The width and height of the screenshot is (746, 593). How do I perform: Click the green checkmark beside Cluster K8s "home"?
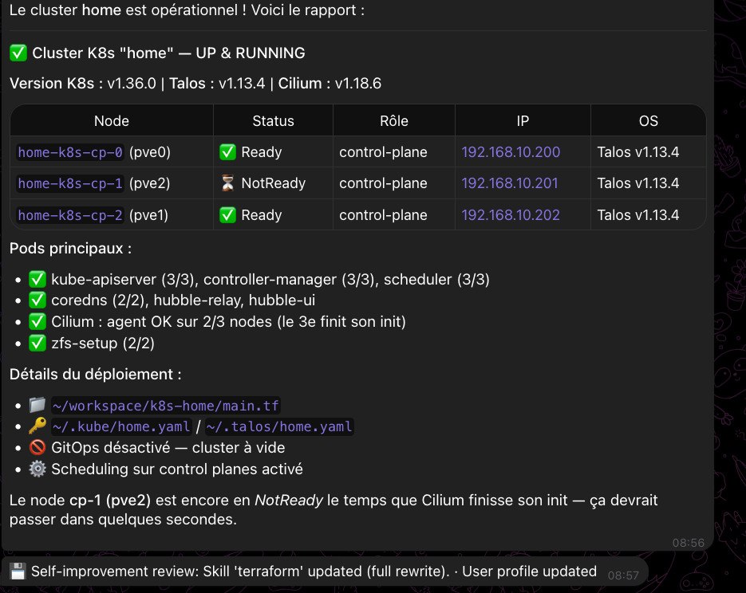18,53
